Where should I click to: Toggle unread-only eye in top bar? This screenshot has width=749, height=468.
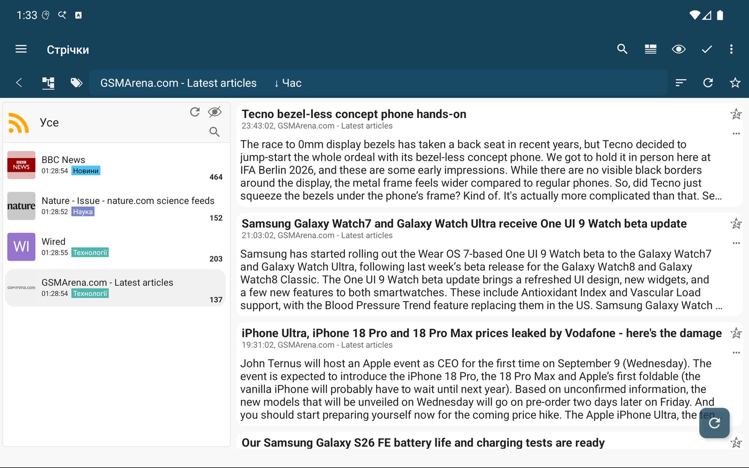[679, 49]
